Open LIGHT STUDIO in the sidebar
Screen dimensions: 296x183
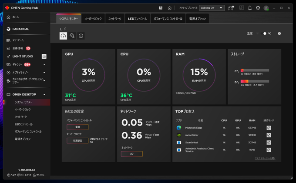click(20, 57)
